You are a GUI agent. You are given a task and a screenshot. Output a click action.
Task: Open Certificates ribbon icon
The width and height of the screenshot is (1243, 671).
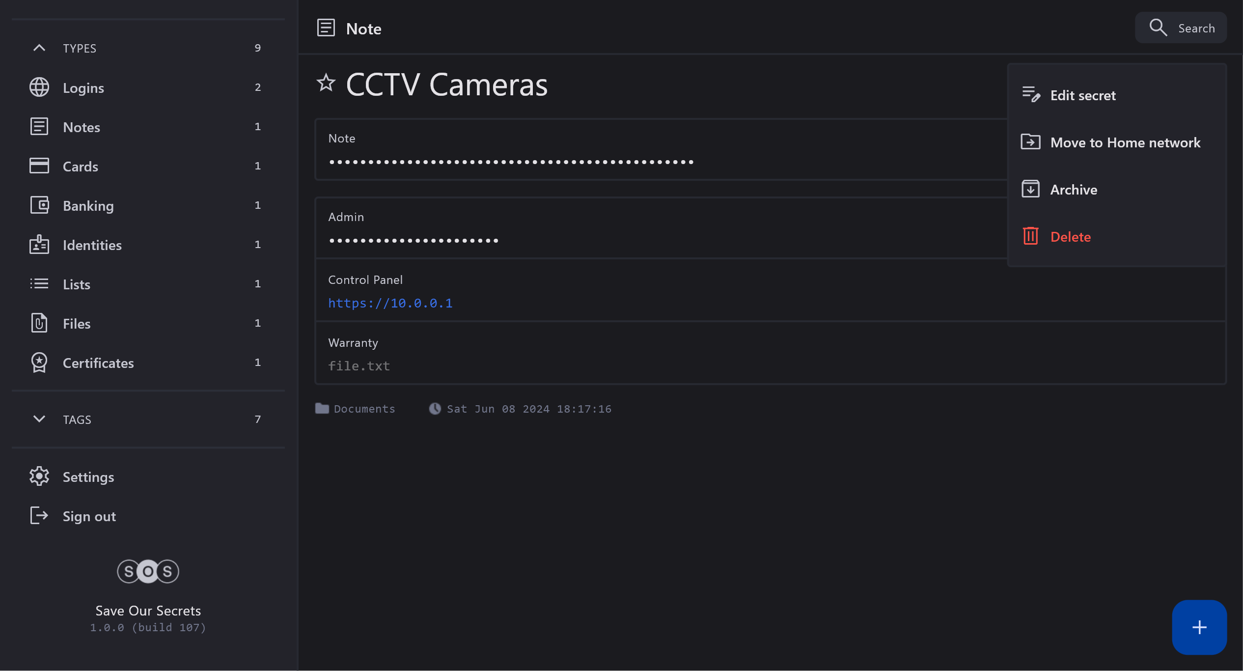pyautogui.click(x=39, y=363)
